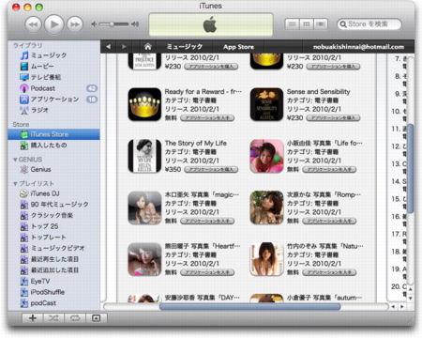Click the vertical scrollbar thumb
Screen dimensions: 422x338
410,169
